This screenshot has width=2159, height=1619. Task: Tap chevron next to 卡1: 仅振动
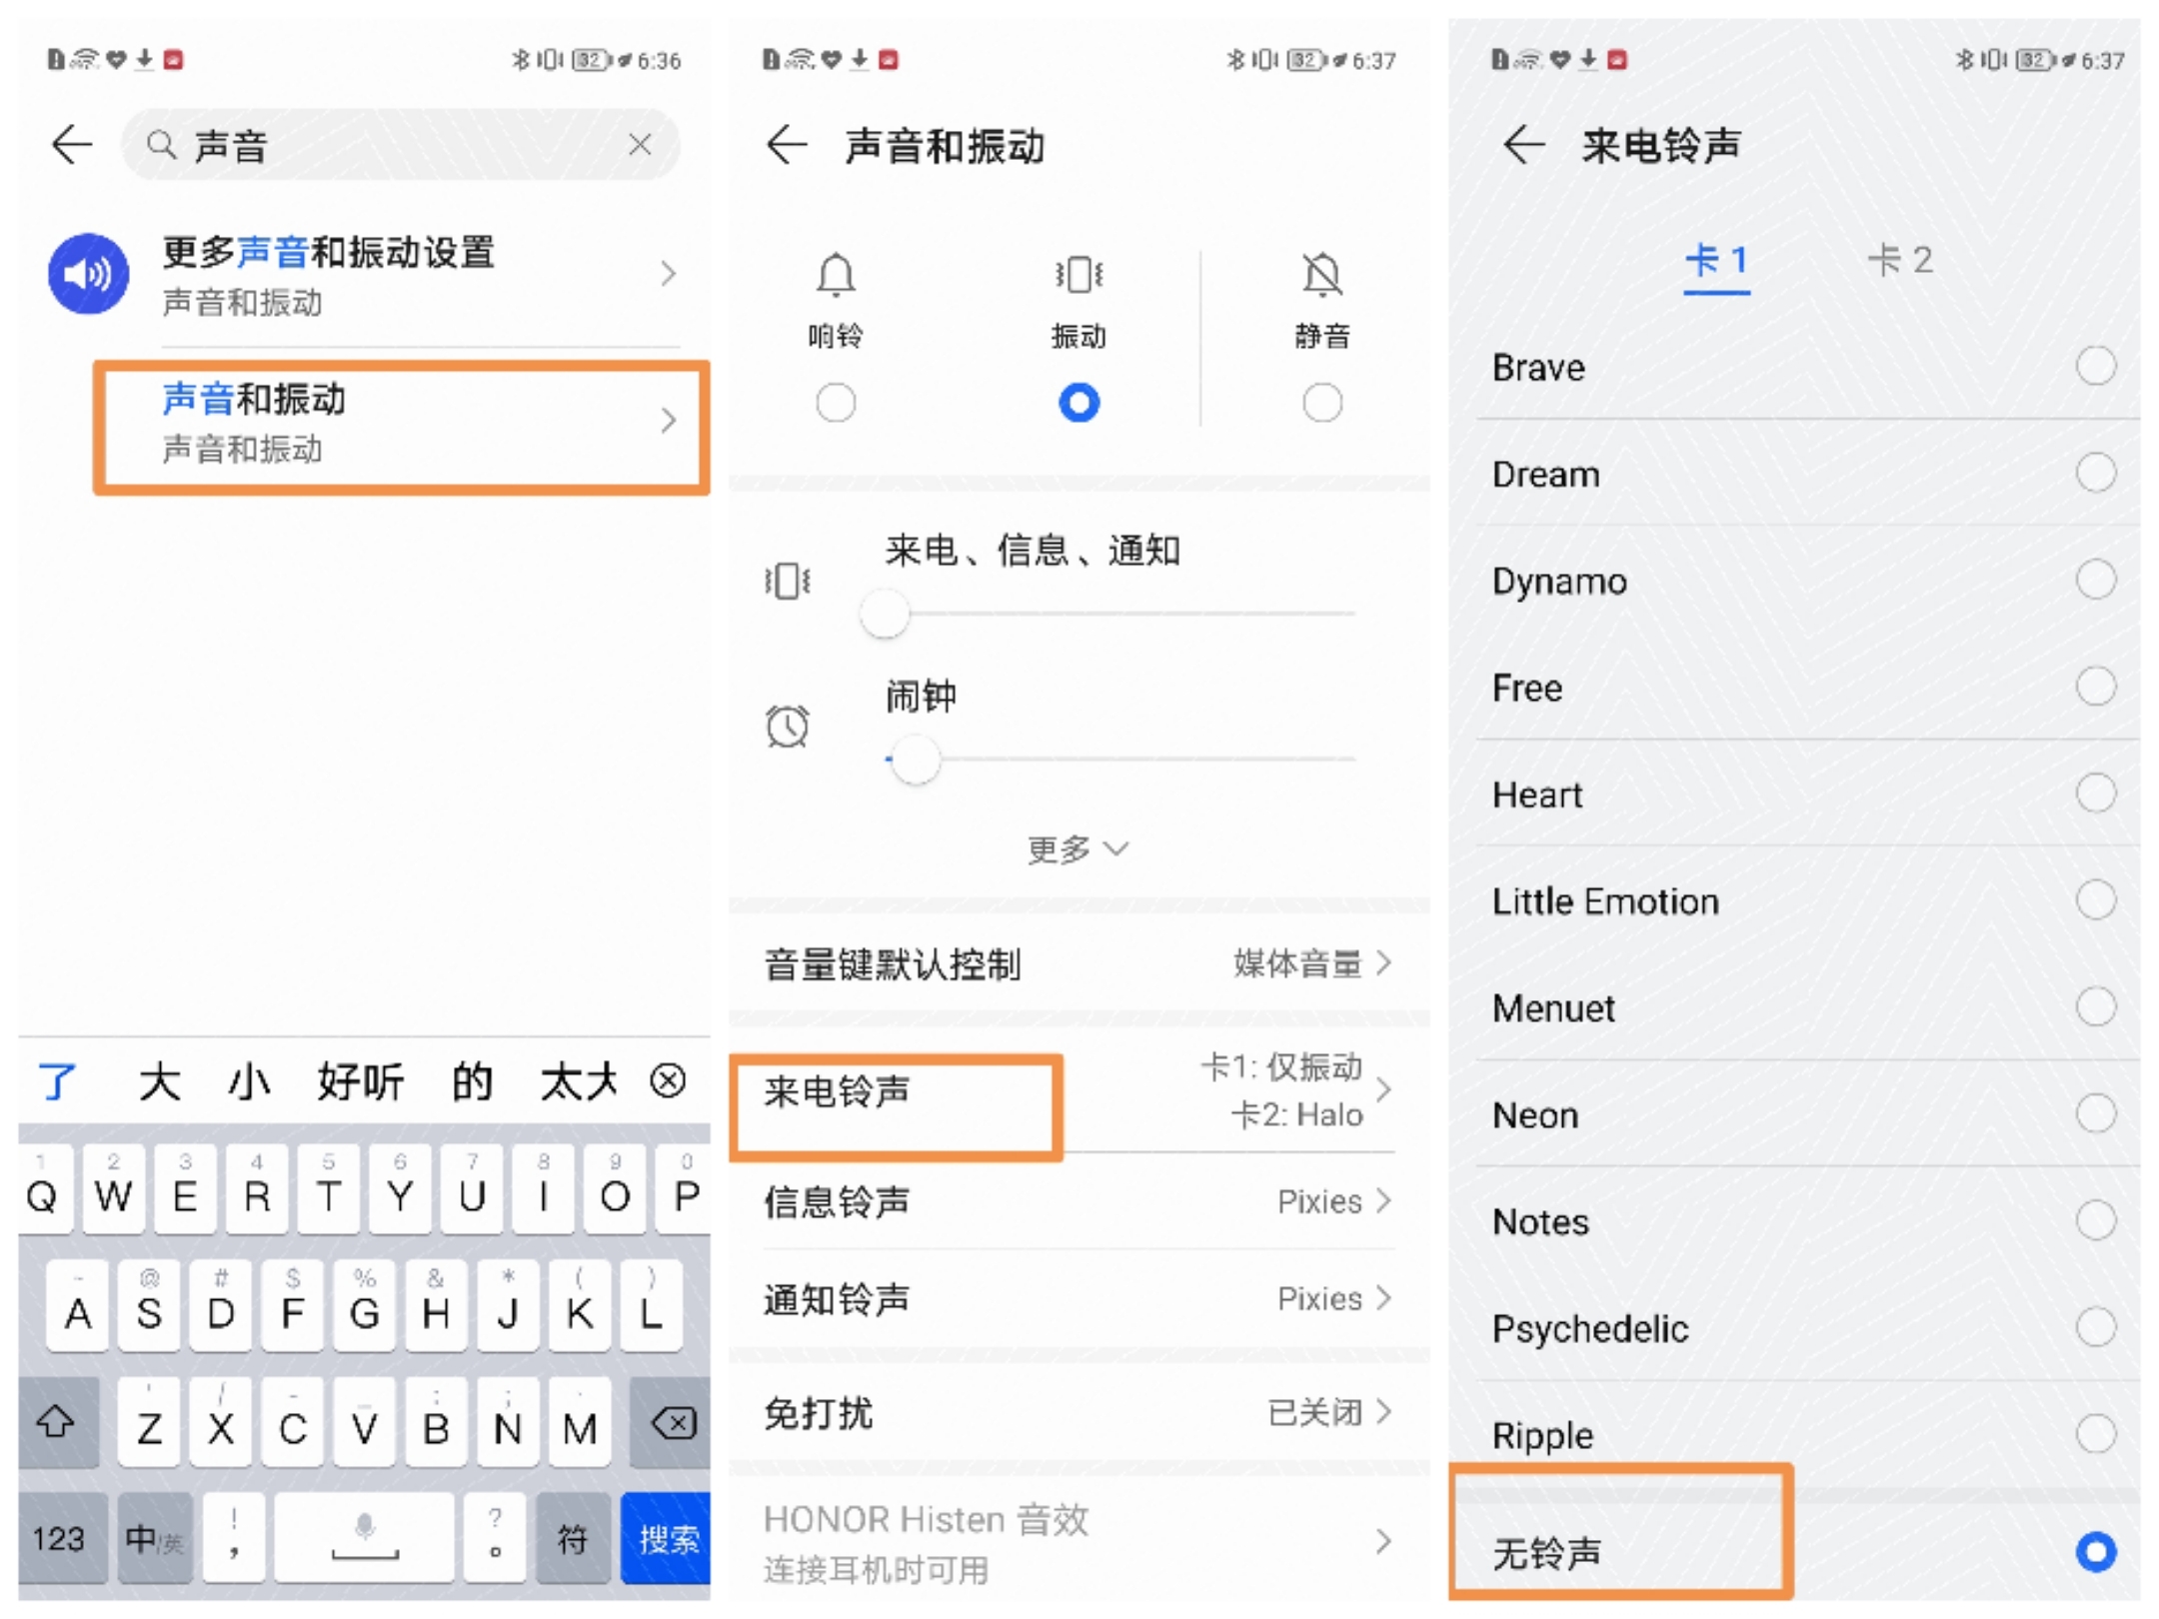1384,1089
